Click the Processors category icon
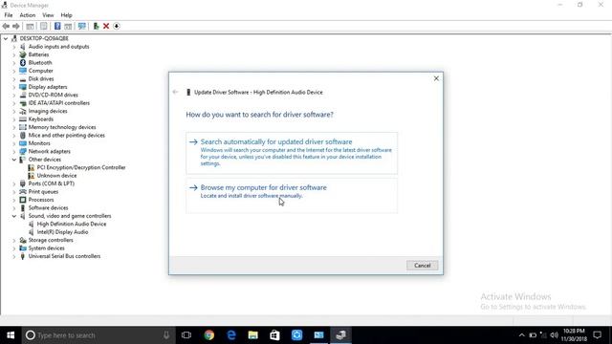 point(23,200)
